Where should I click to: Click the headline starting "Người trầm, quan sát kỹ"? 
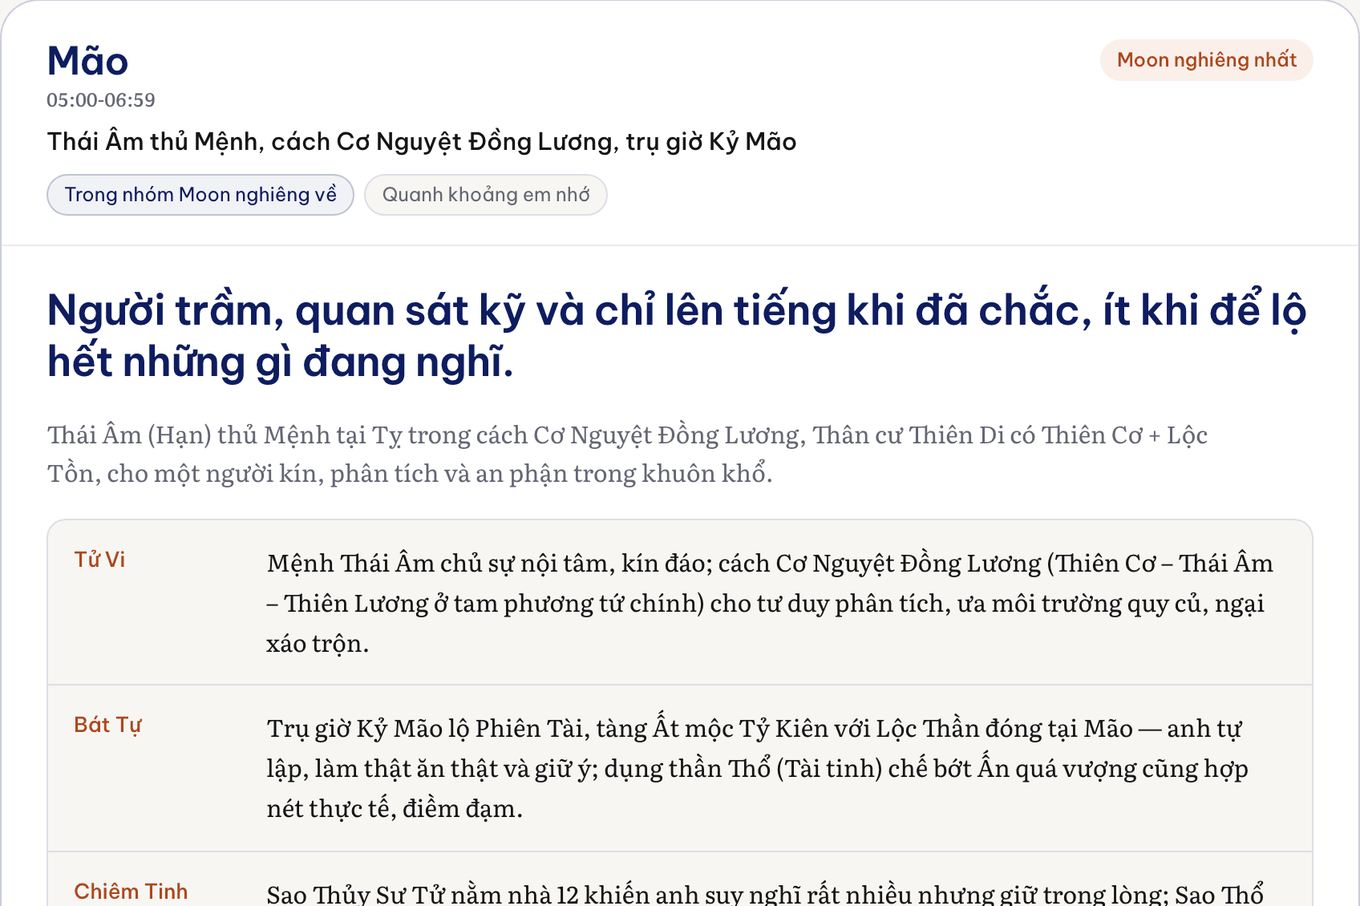677,335
